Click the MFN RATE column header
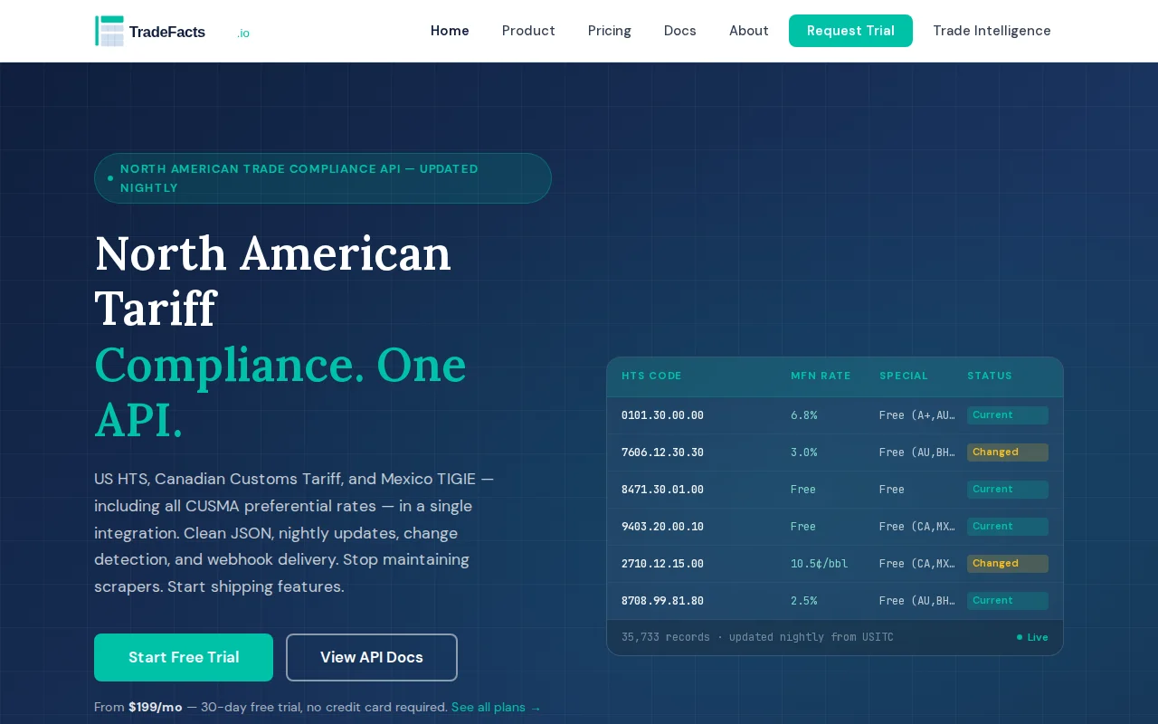The width and height of the screenshot is (1158, 724). point(821,376)
